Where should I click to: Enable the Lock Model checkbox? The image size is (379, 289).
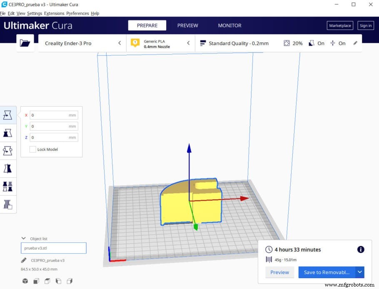point(33,149)
